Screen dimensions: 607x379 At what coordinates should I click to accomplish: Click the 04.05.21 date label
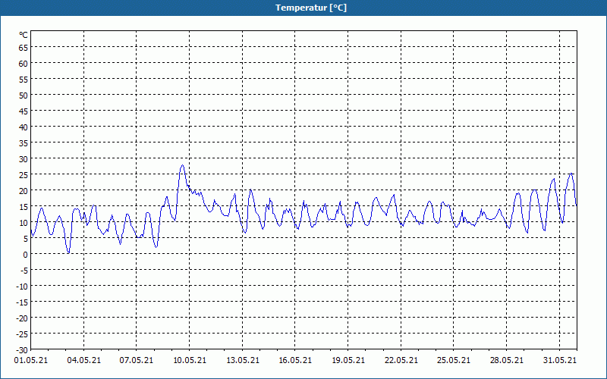coord(83,360)
